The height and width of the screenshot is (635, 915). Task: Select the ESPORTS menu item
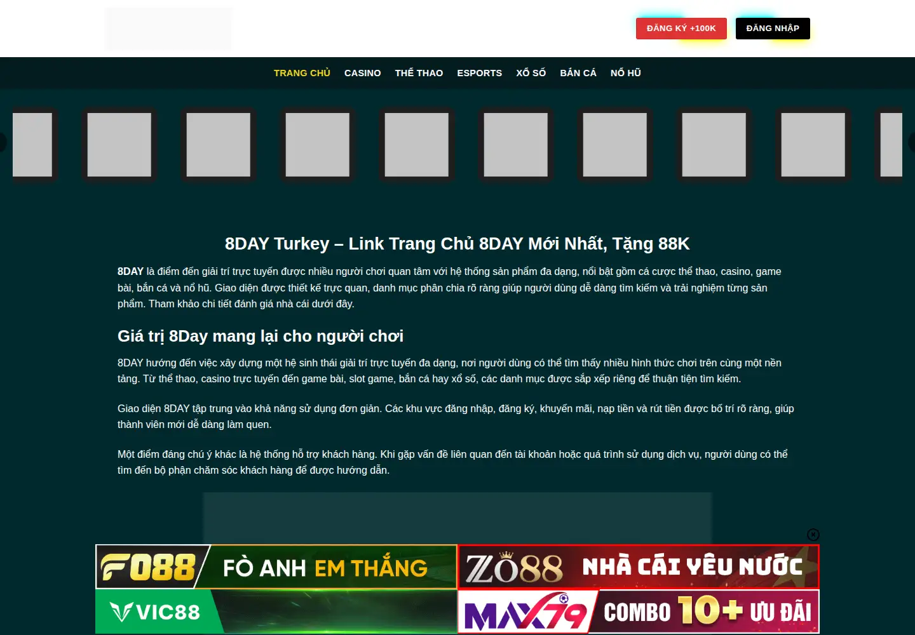480,73
